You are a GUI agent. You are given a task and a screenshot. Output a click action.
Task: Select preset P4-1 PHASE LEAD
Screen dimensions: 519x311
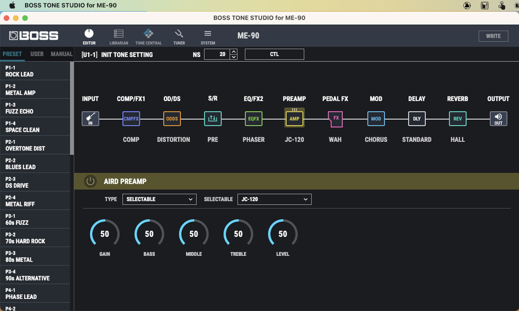(35, 294)
